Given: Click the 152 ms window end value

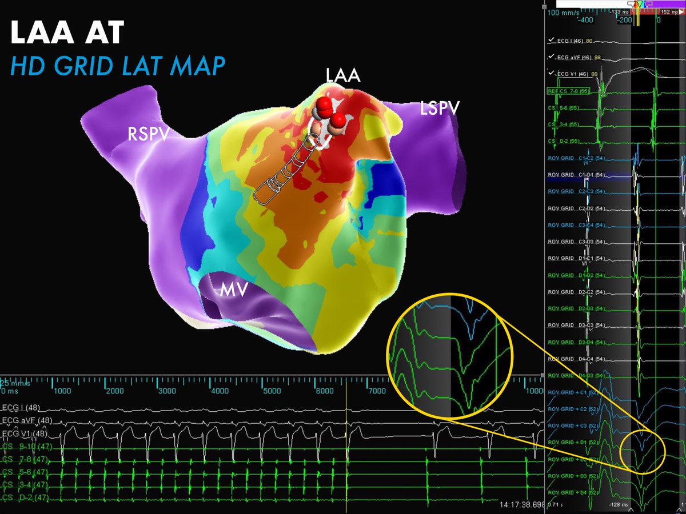Looking at the screenshot, I should (668, 11).
